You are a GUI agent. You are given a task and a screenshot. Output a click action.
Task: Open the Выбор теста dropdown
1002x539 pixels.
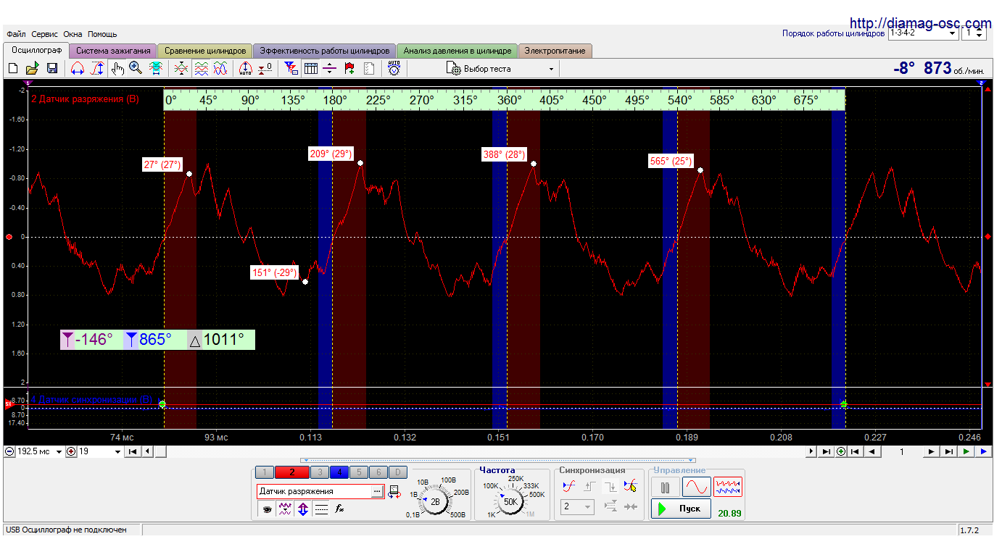[502, 69]
